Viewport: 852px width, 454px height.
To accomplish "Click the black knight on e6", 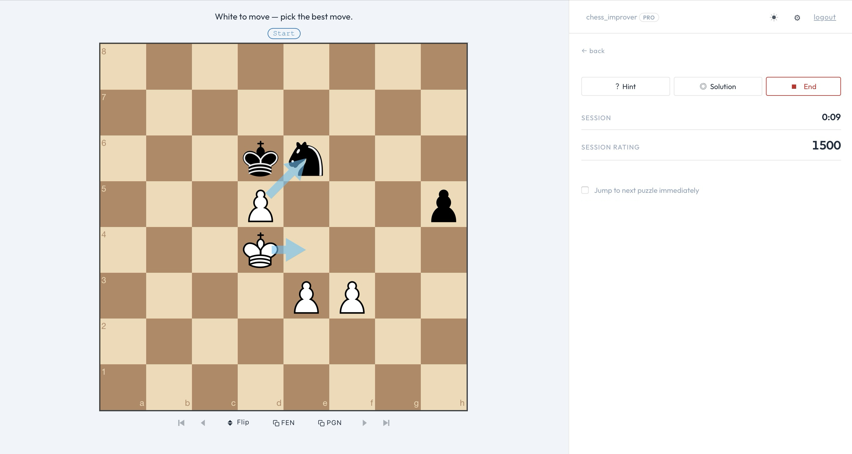I will point(306,159).
